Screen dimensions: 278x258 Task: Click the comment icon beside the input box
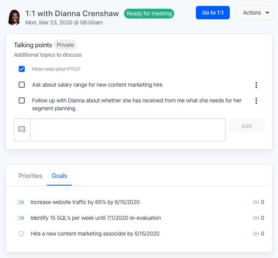point(22,130)
